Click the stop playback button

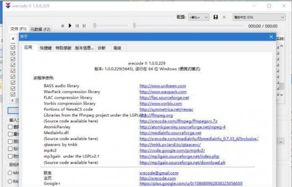[x=62, y=26]
